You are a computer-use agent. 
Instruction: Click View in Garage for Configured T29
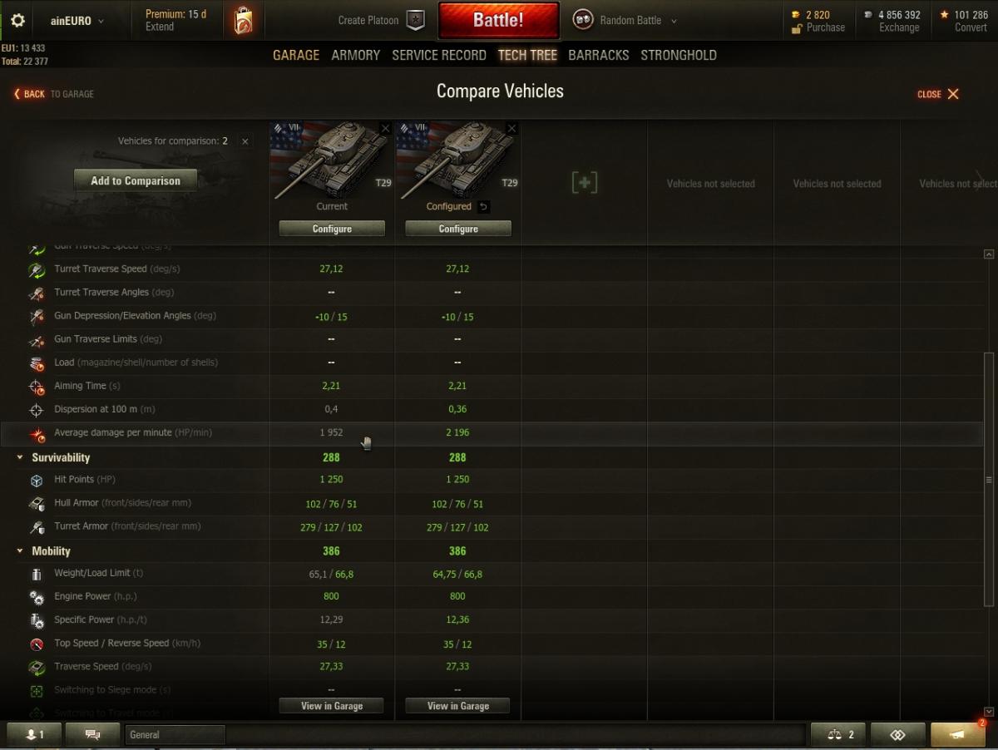[x=458, y=706]
